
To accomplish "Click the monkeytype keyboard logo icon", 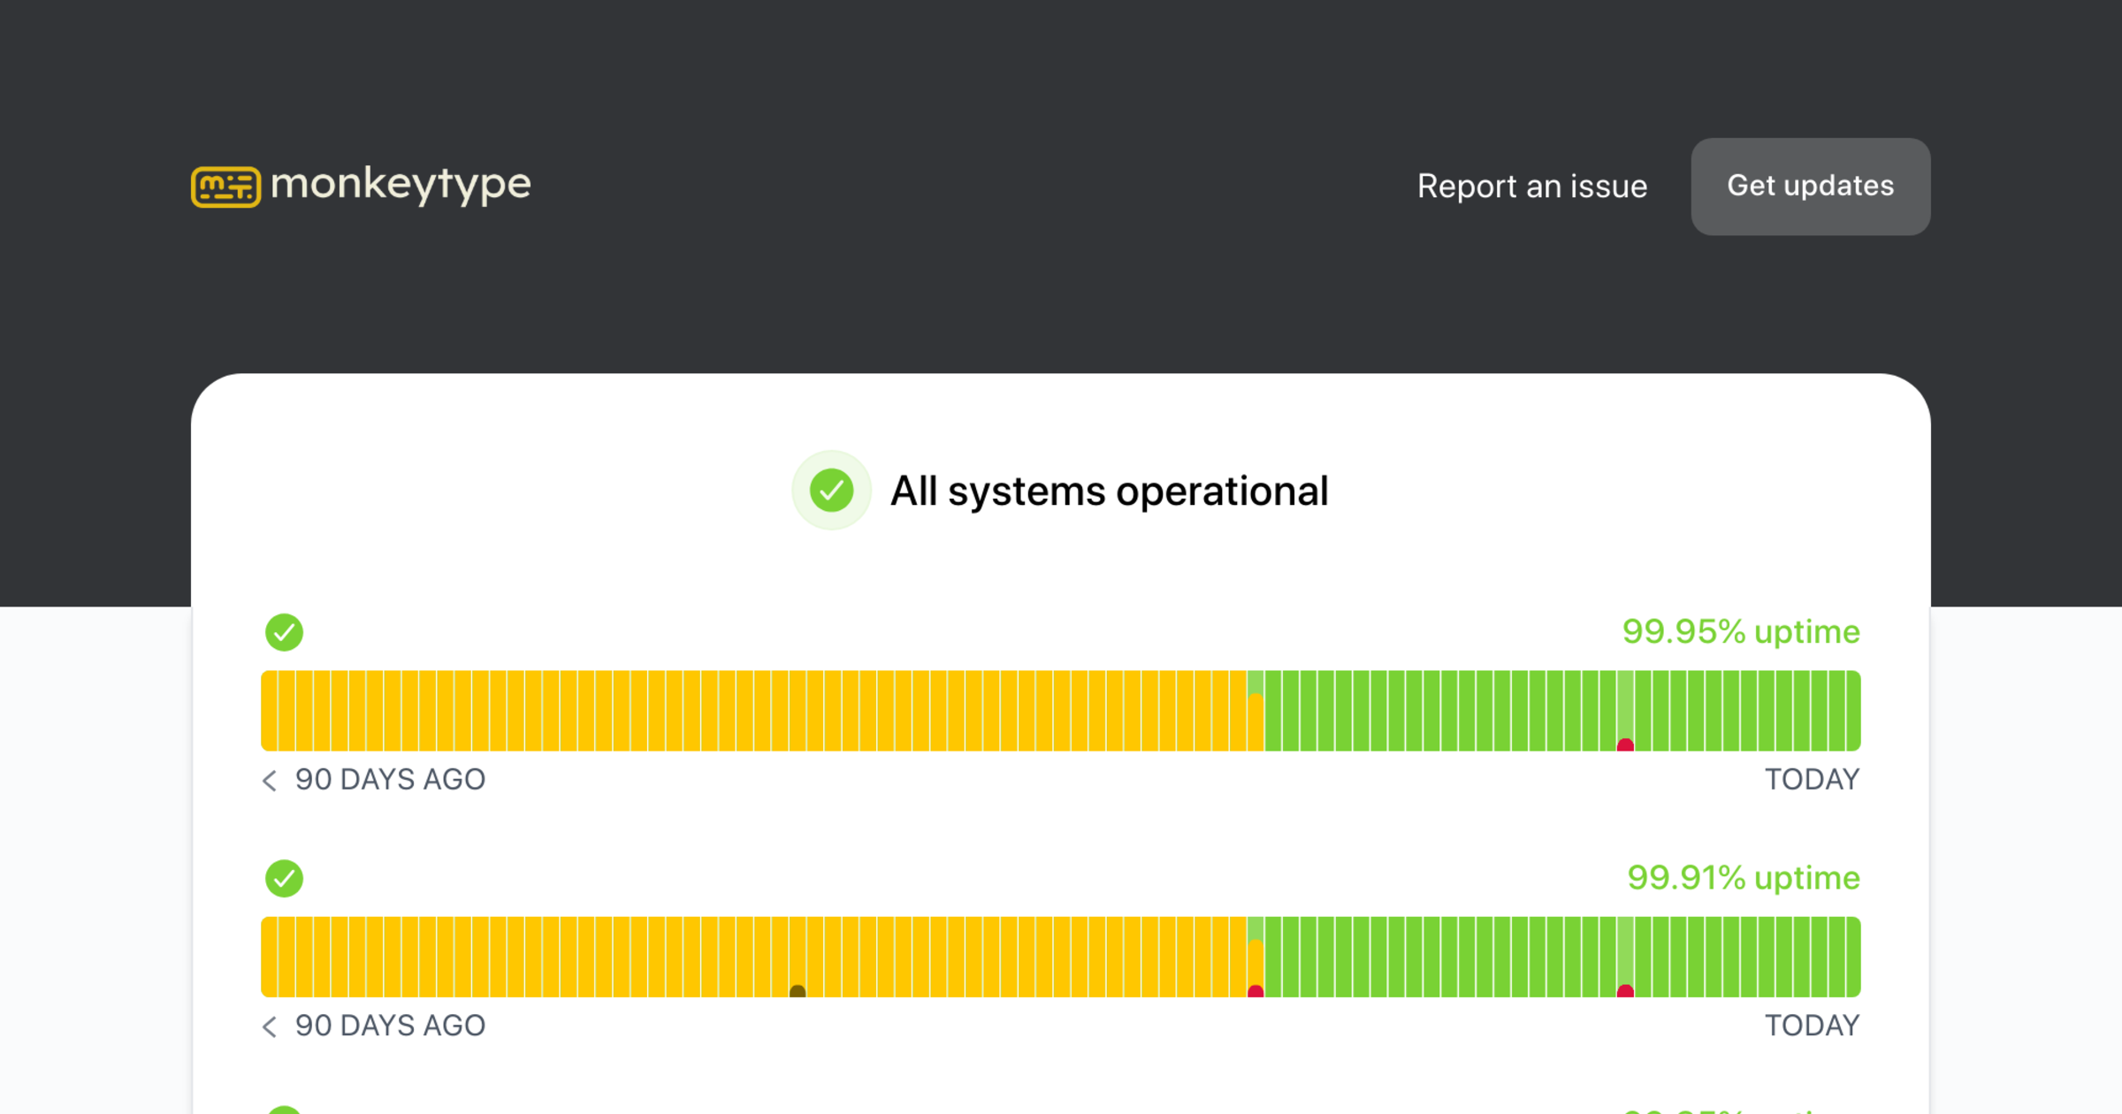I will (225, 187).
